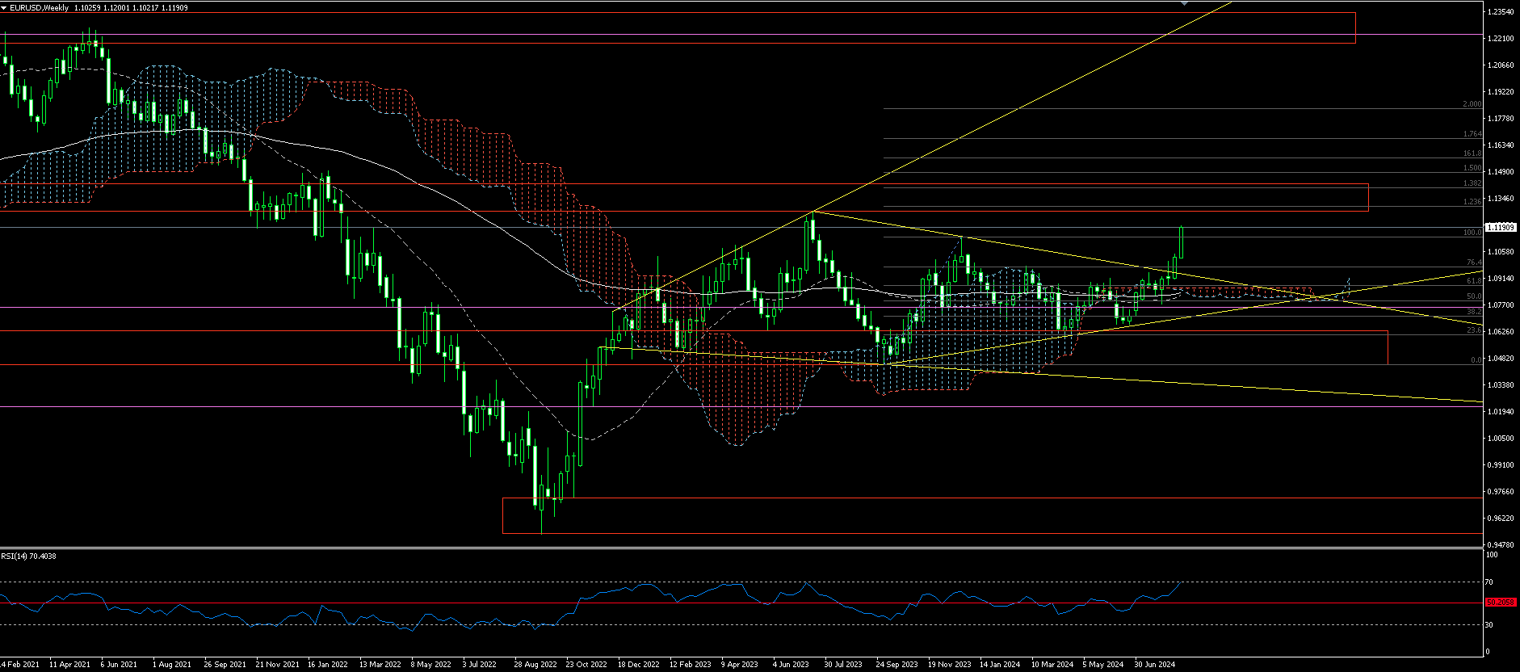Click the 13 Mar 2022 date label
This screenshot has height=672, width=1520.
pyautogui.click(x=380, y=665)
